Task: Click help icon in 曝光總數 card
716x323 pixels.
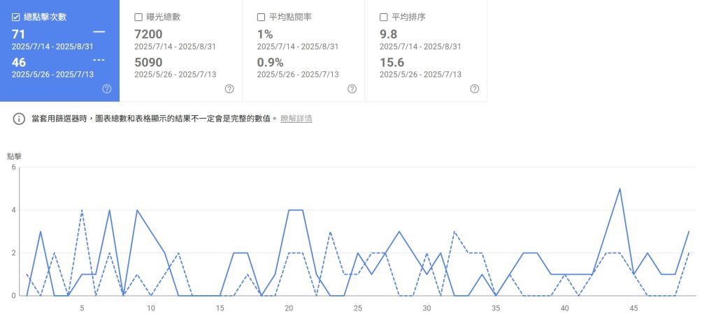Action: pyautogui.click(x=229, y=89)
